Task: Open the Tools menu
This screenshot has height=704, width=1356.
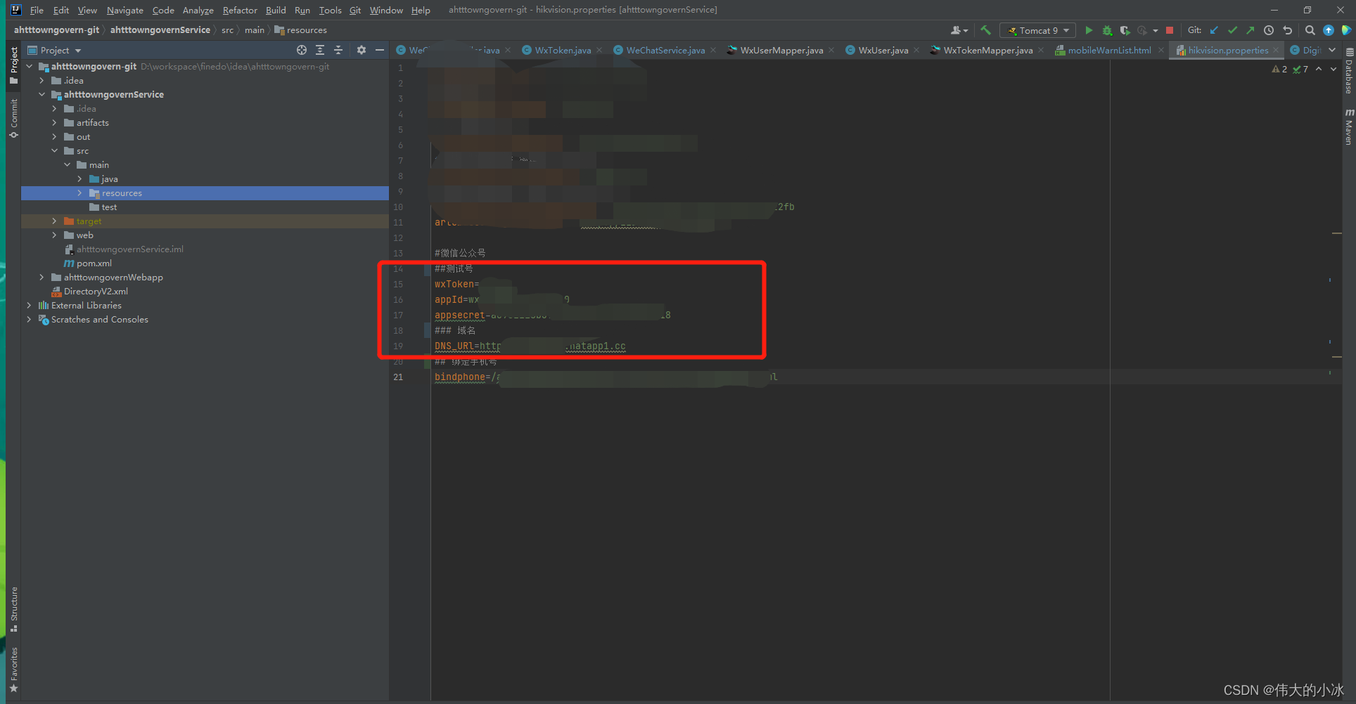Action: (x=330, y=10)
